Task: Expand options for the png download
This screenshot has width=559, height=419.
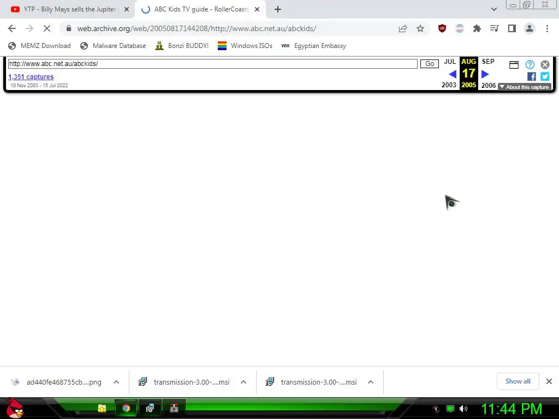Action: point(116,382)
